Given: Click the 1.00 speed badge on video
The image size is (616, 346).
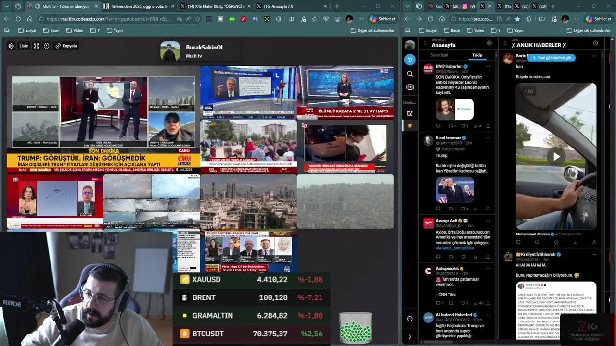Looking at the screenshot, I should (528, 91).
